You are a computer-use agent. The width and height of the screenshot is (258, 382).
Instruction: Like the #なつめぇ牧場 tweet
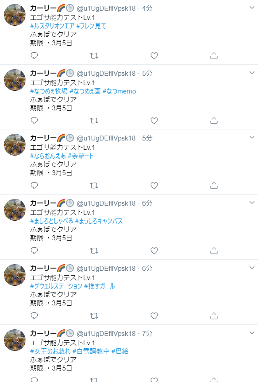click(x=154, y=121)
